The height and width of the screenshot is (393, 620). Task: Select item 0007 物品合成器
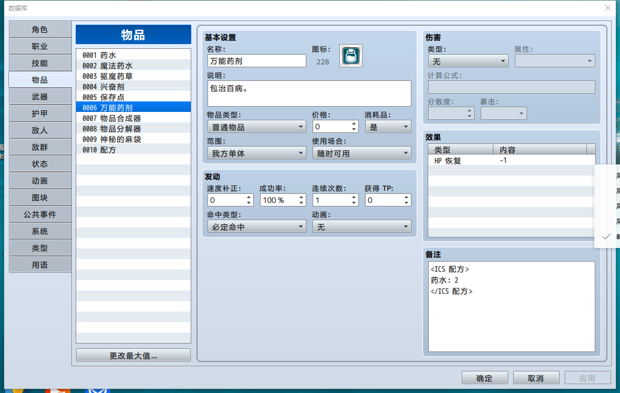tap(133, 118)
